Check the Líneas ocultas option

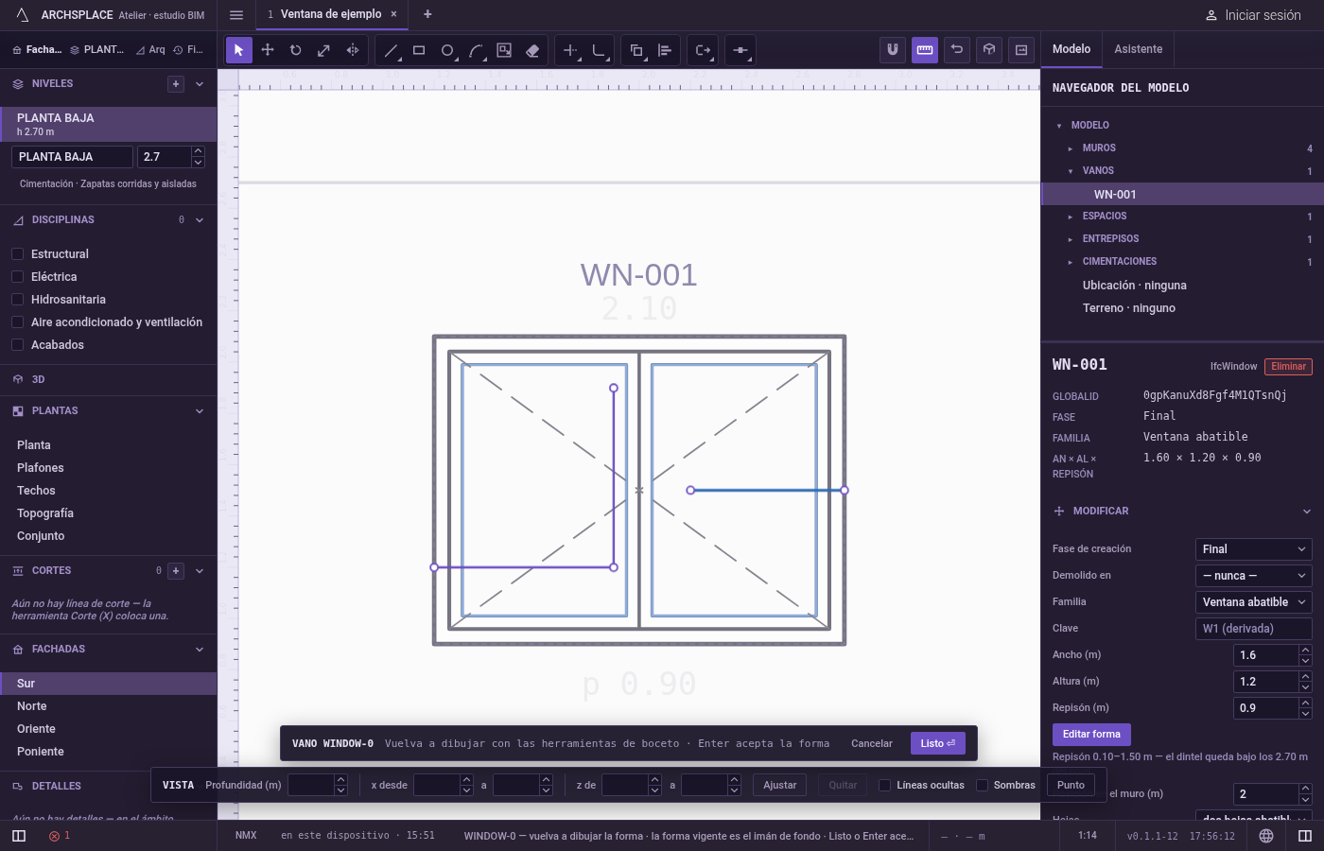tap(885, 785)
